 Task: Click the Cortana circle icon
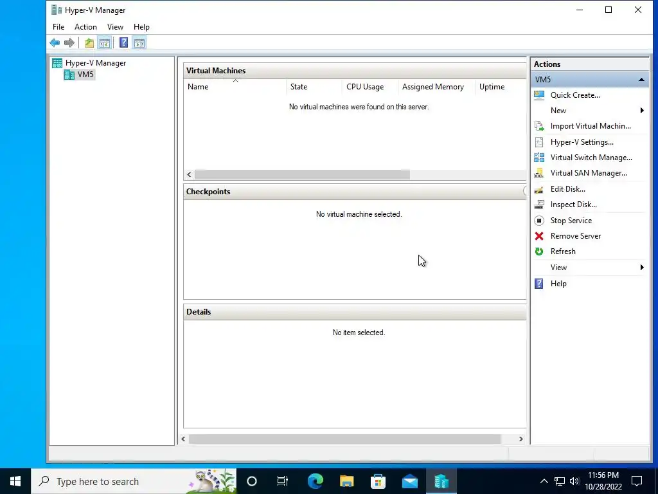point(252,481)
